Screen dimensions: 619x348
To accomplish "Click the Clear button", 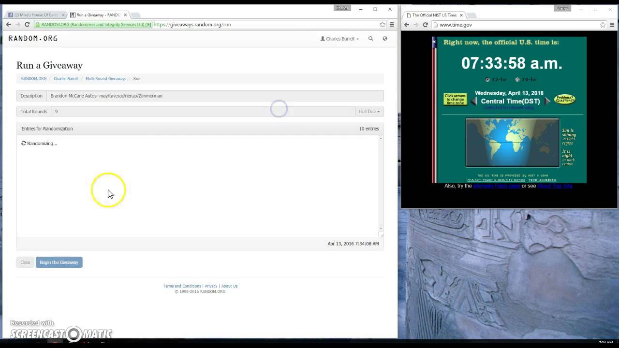I will [x=25, y=262].
